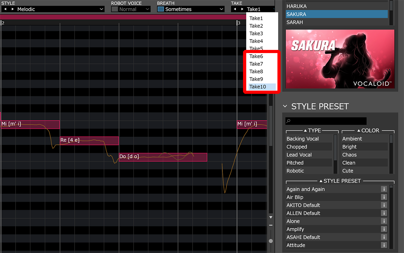The image size is (404, 253).
Task: Click the SAKURA voice banner image
Action: pyautogui.click(x=340, y=59)
